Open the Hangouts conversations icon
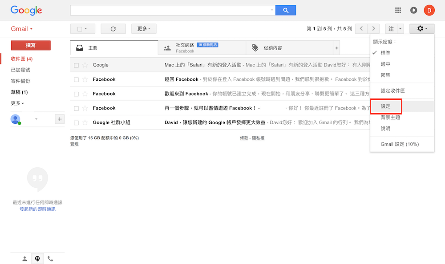 (37, 259)
